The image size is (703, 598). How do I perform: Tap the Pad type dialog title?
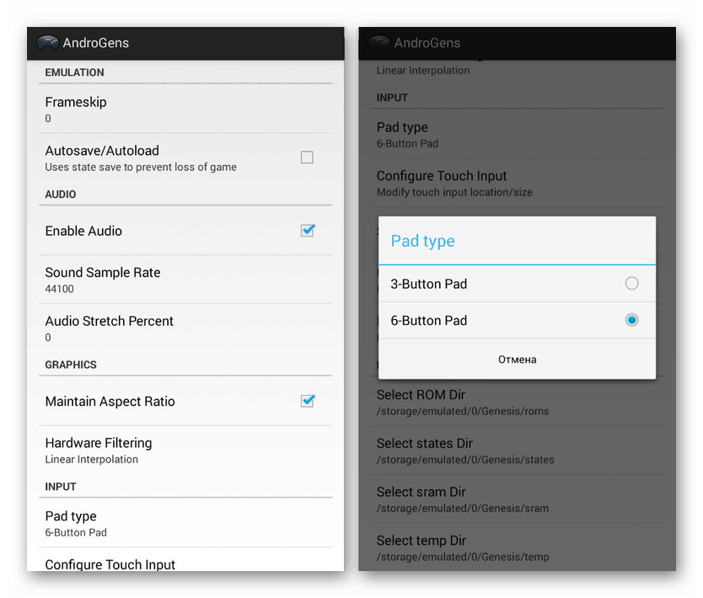tap(422, 242)
